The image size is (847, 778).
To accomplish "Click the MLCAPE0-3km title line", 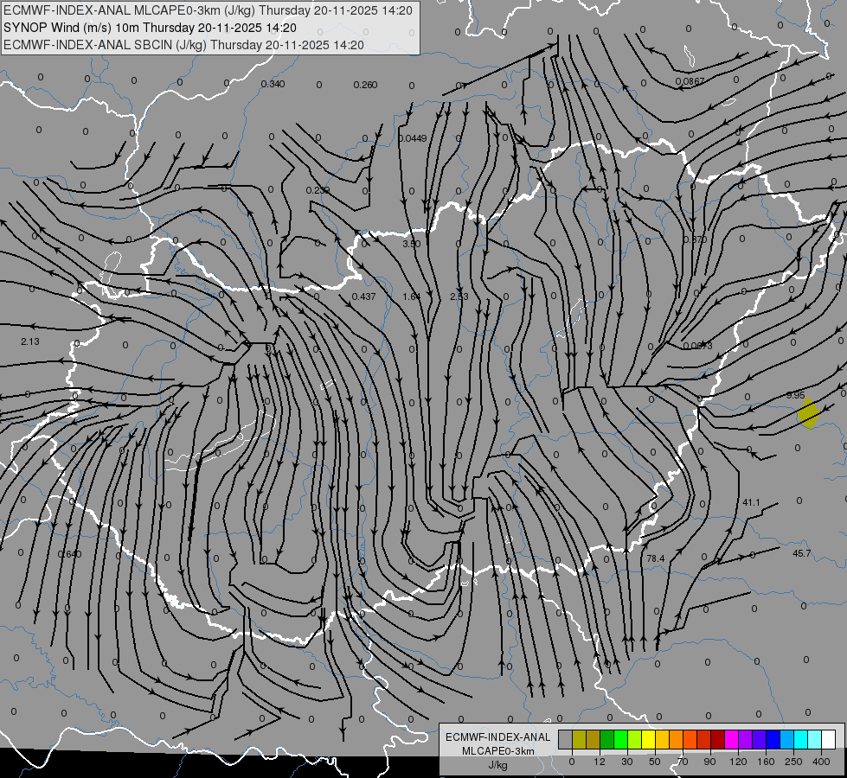I will 208,10.
